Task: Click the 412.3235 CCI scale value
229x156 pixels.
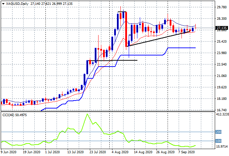Action: [222, 114]
